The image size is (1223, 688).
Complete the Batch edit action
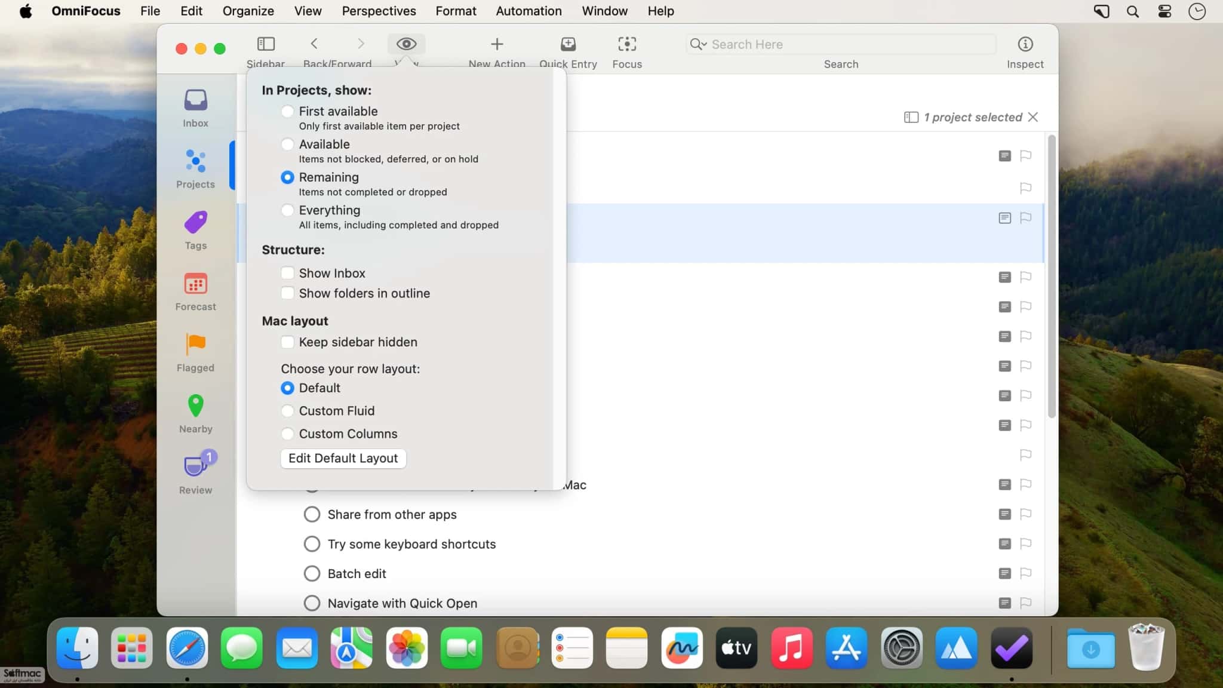coord(312,573)
